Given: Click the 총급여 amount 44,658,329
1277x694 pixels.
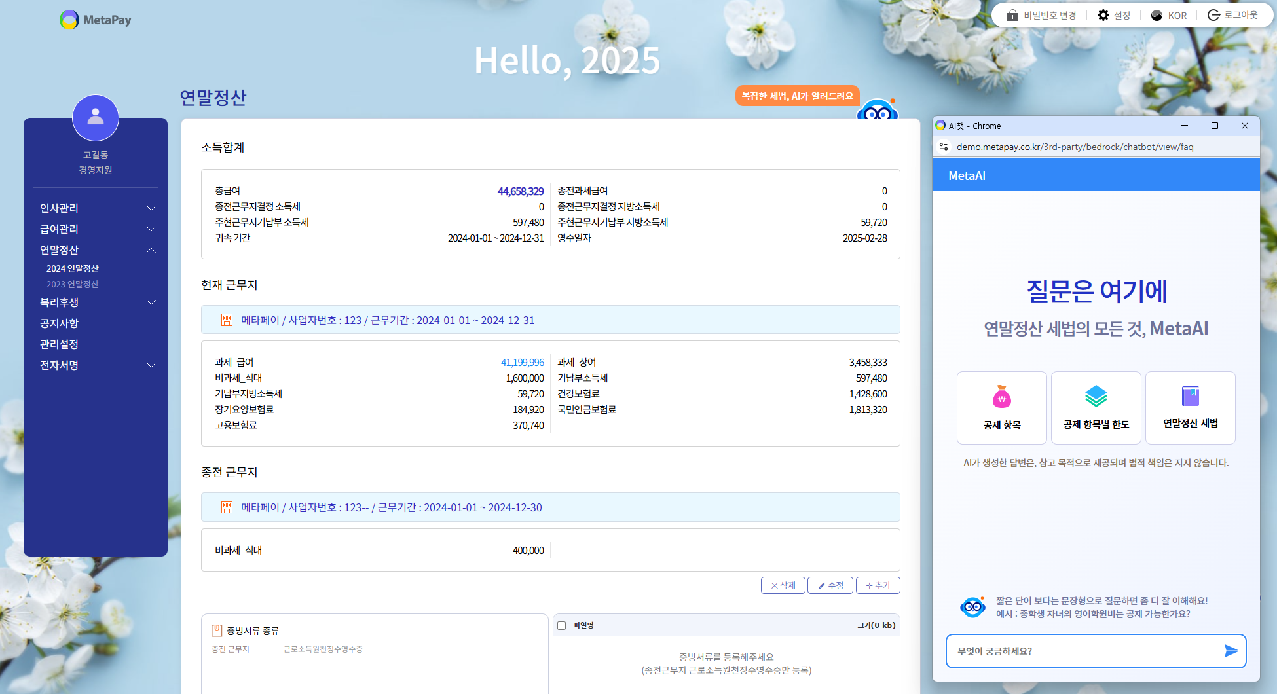Looking at the screenshot, I should click(521, 191).
